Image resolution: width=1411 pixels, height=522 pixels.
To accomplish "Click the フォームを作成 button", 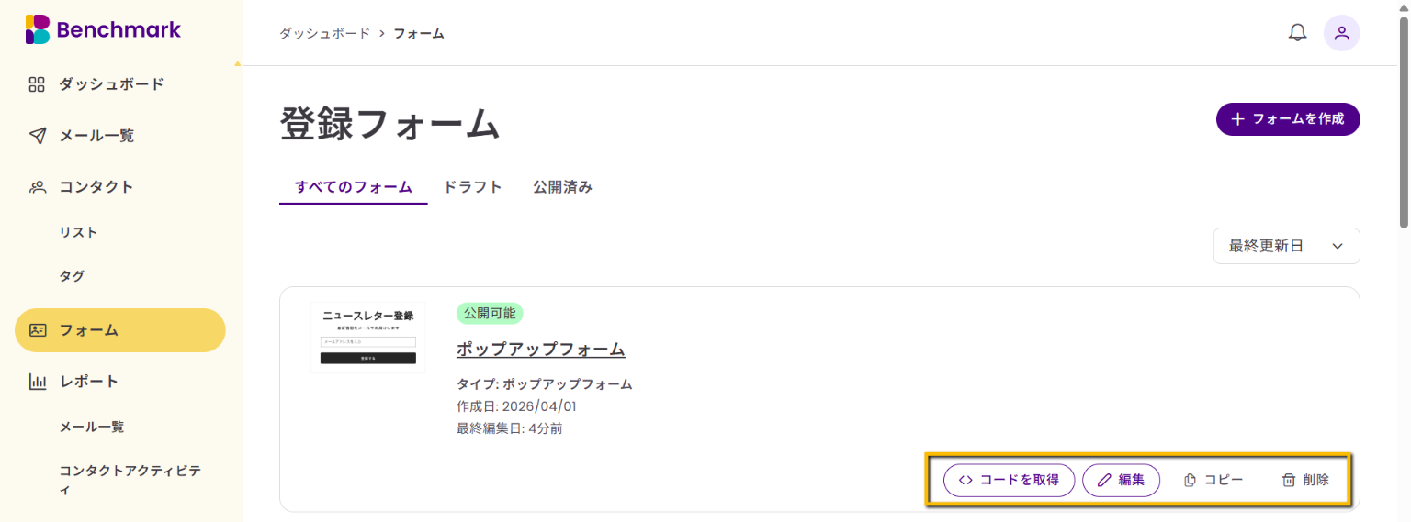I will (1288, 119).
